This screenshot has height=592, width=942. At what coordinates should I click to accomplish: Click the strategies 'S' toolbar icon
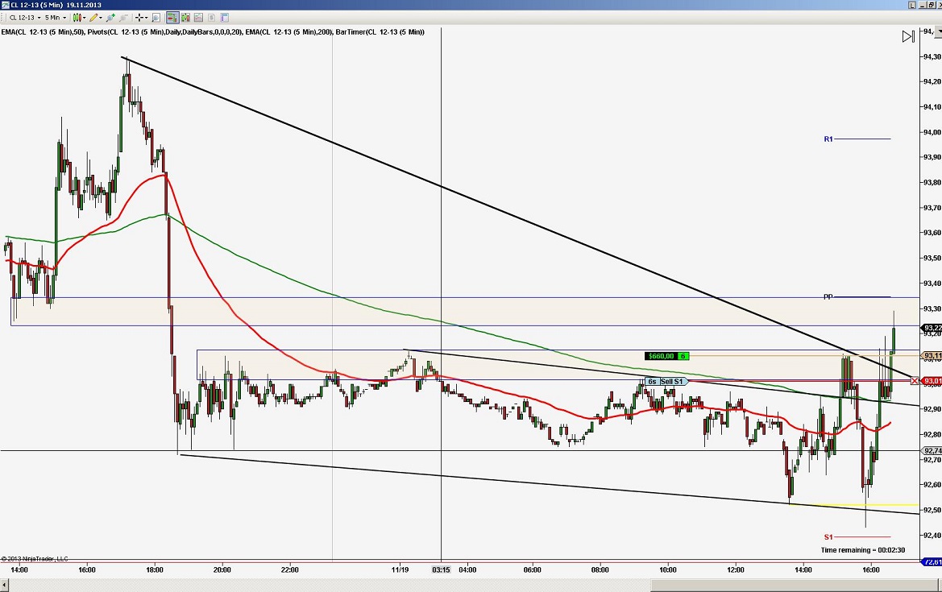point(211,18)
